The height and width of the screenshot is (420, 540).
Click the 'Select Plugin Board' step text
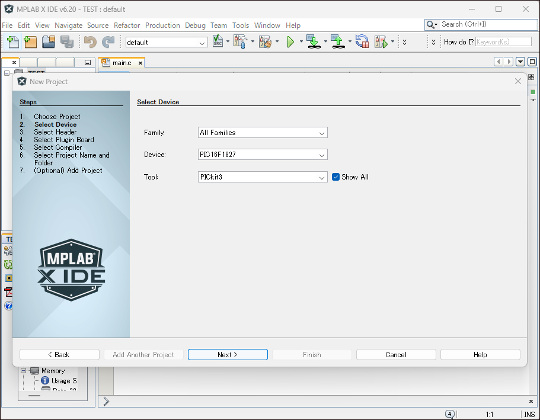(x=63, y=140)
